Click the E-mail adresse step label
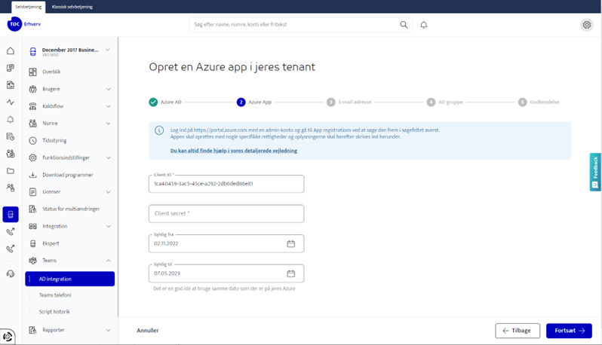 [x=355, y=102]
